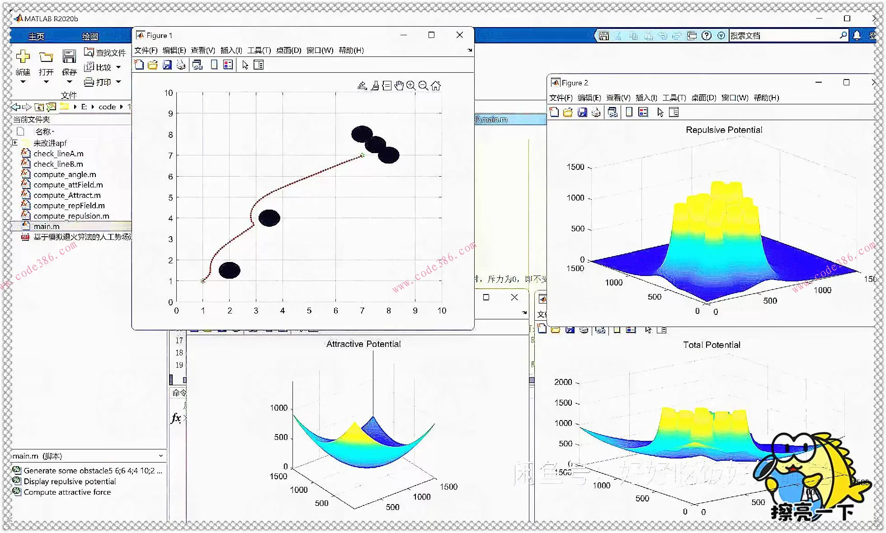The image size is (886, 533).
Task: Open the 新建 dropdown arrow in MATLAB toolstrip
Action: click(23, 82)
